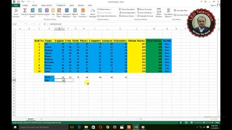The height and width of the screenshot is (130, 232).
Task: Switch to the INSERT tab
Action: click(34, 5)
